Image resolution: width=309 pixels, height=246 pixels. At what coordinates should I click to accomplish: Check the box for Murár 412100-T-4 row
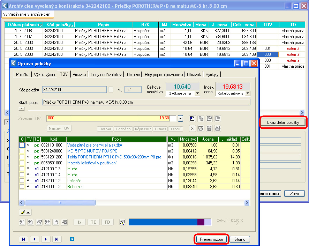(22, 175)
